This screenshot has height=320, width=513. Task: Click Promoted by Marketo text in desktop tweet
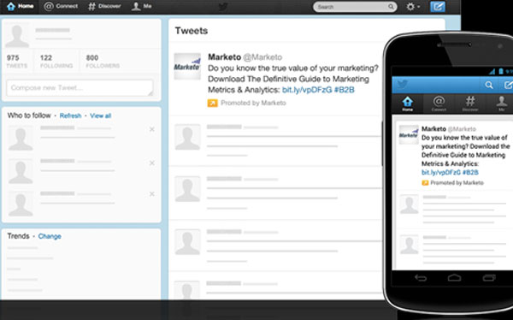pos(253,103)
